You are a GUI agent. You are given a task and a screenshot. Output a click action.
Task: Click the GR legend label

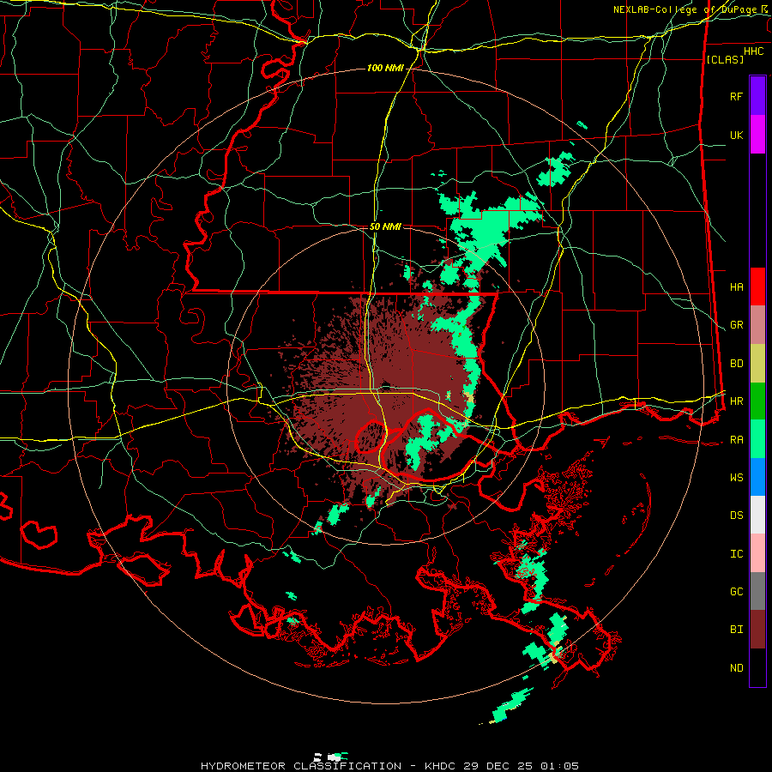pos(736,325)
